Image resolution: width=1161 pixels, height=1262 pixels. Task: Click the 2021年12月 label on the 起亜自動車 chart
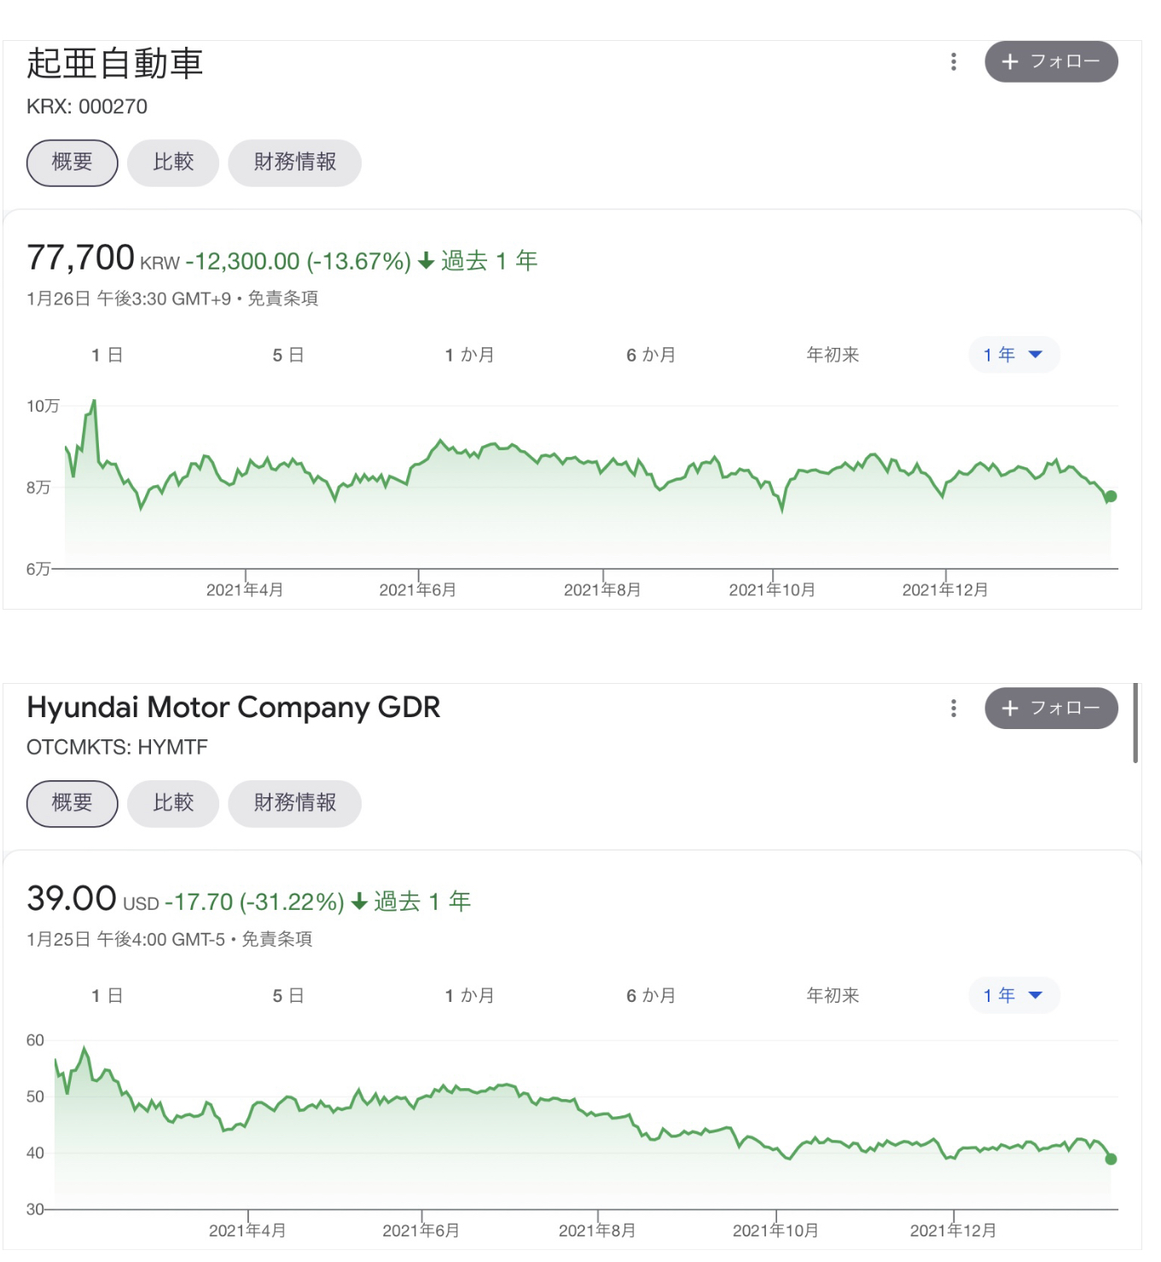click(x=945, y=590)
